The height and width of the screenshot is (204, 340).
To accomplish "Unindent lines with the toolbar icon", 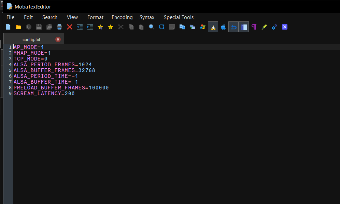I will tap(80, 27).
